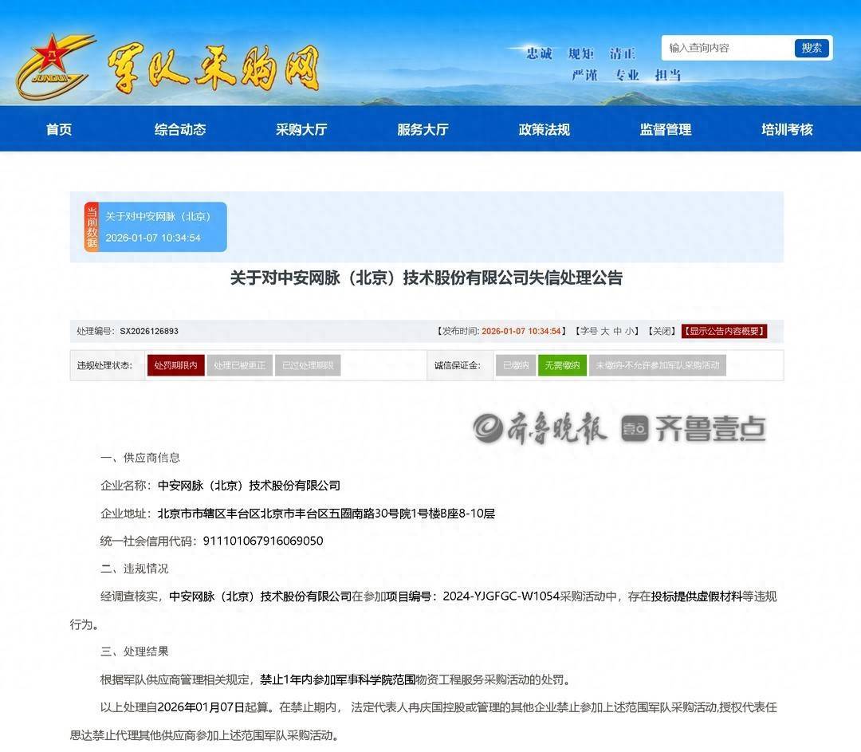Click the 齐鲁晚报 watermark logo
Image resolution: width=861 pixels, height=752 pixels.
pos(540,428)
